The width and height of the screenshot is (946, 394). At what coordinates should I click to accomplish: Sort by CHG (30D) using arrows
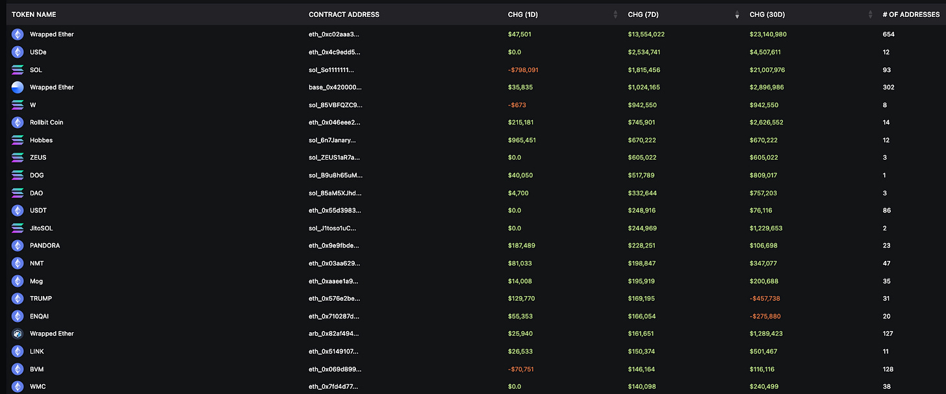pyautogui.click(x=869, y=14)
